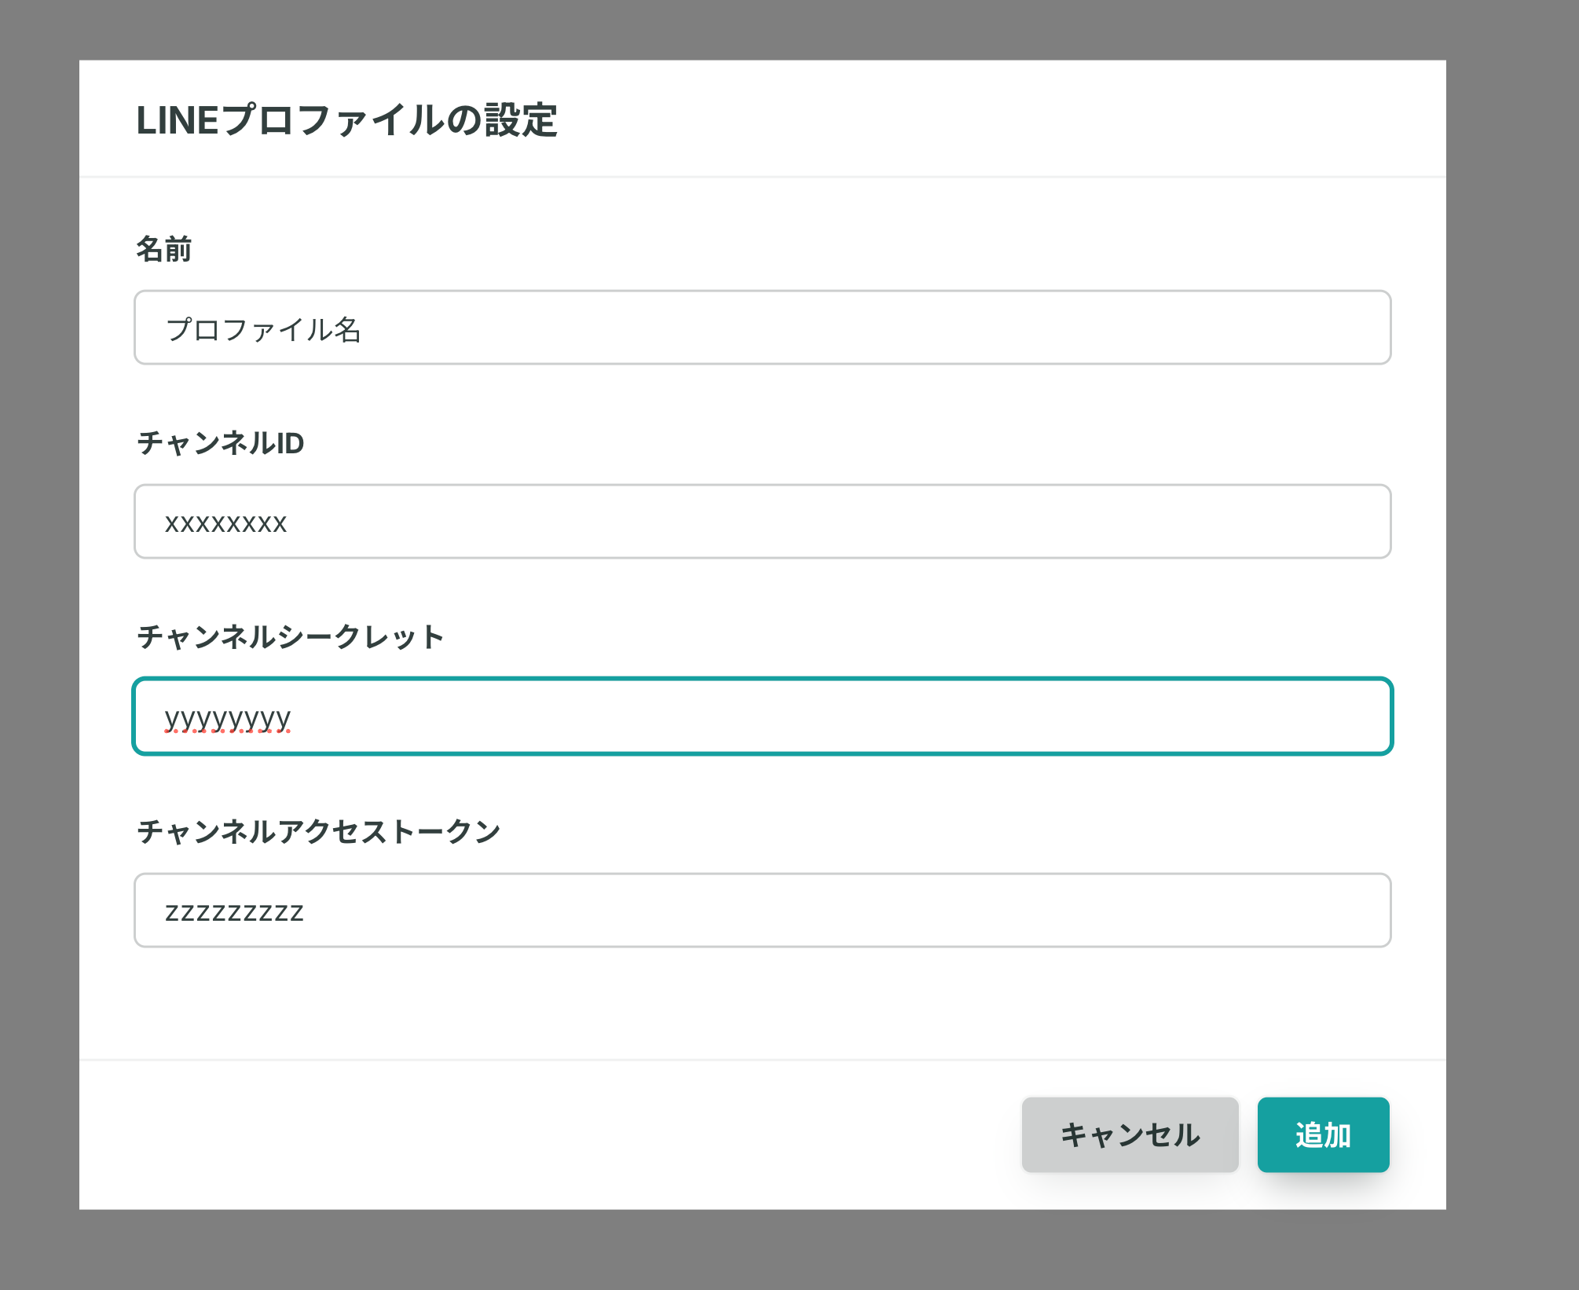Place cursor on the yyyyyyyy text

tap(228, 719)
